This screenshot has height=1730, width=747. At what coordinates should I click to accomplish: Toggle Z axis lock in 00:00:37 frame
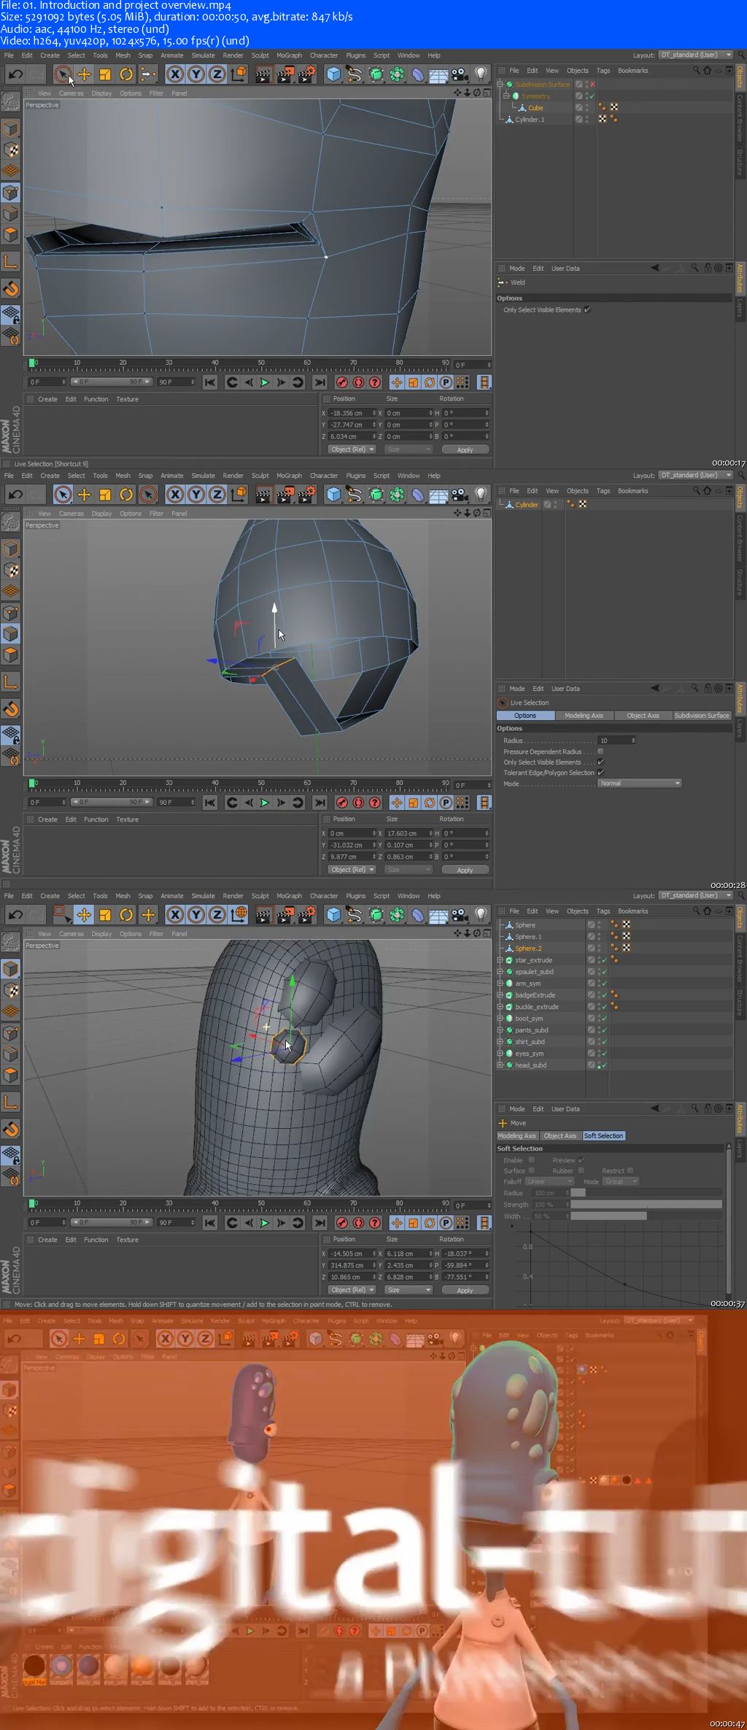pos(217,915)
